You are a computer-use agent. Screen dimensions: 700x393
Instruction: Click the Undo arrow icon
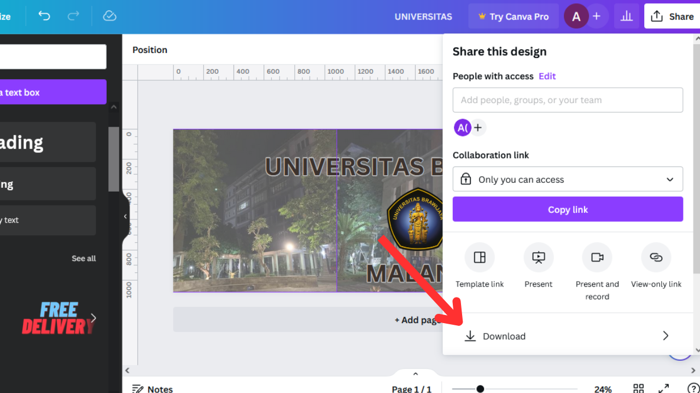click(44, 16)
